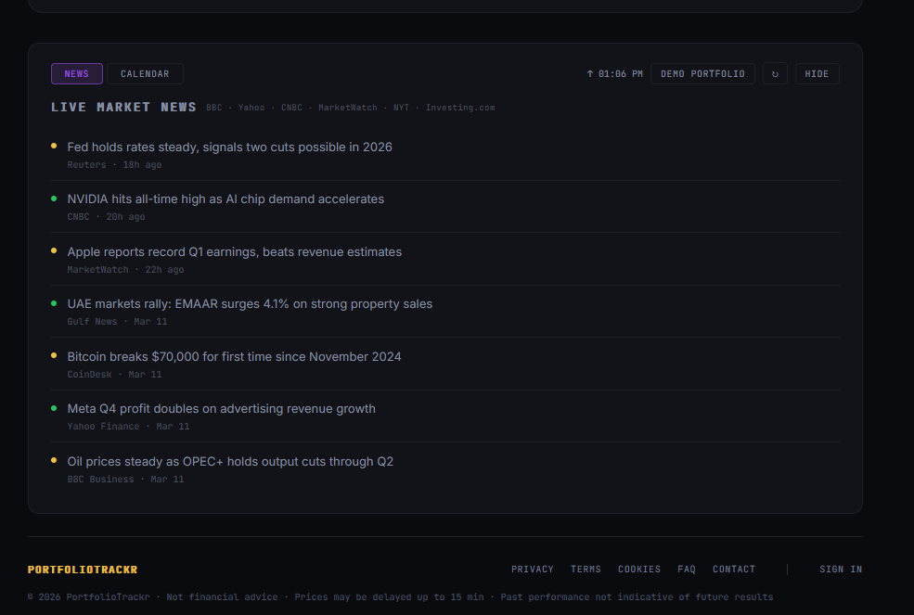Click the yellow dot beside the Bitcoin headline
Viewport: 914px width, 615px height.
[x=56, y=355]
